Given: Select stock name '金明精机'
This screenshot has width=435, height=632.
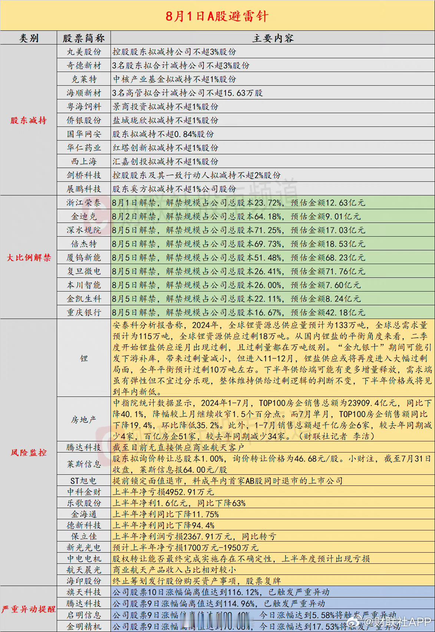Looking at the screenshot, I should point(84,627).
